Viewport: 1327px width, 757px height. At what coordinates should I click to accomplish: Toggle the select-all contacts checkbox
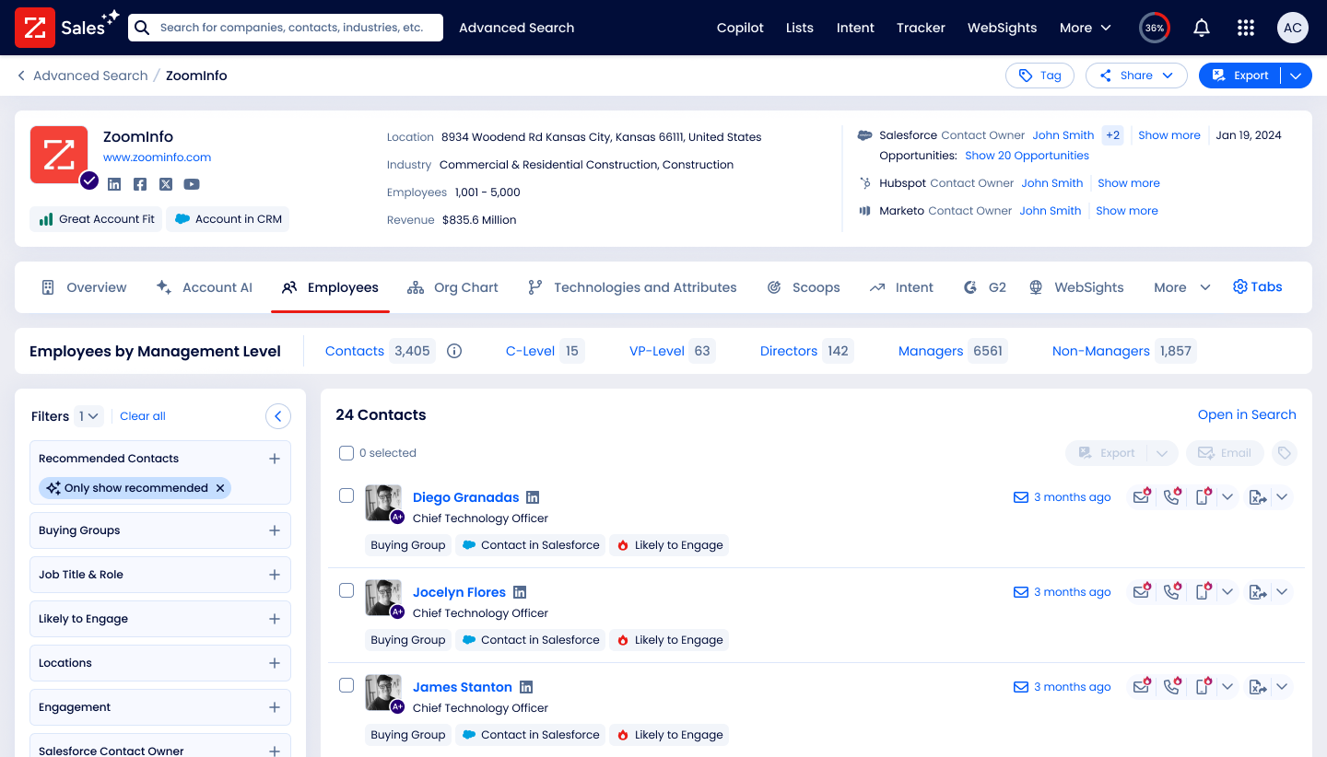point(346,453)
